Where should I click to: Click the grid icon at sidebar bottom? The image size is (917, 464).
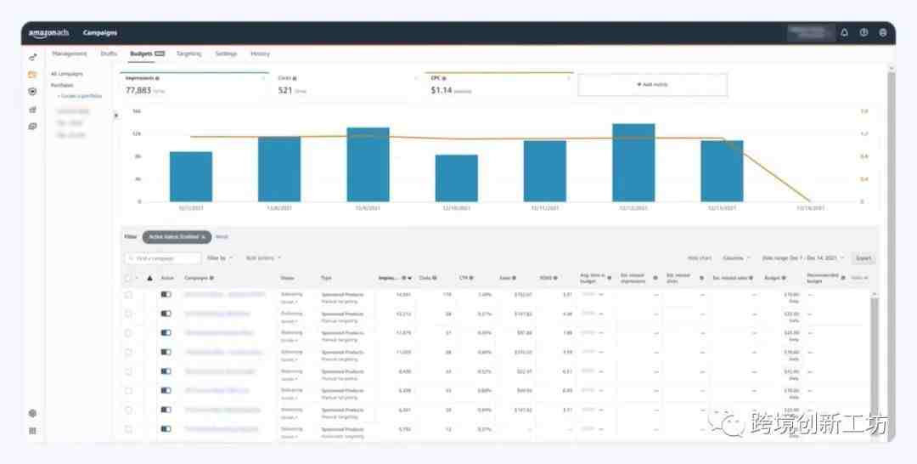tap(33, 431)
